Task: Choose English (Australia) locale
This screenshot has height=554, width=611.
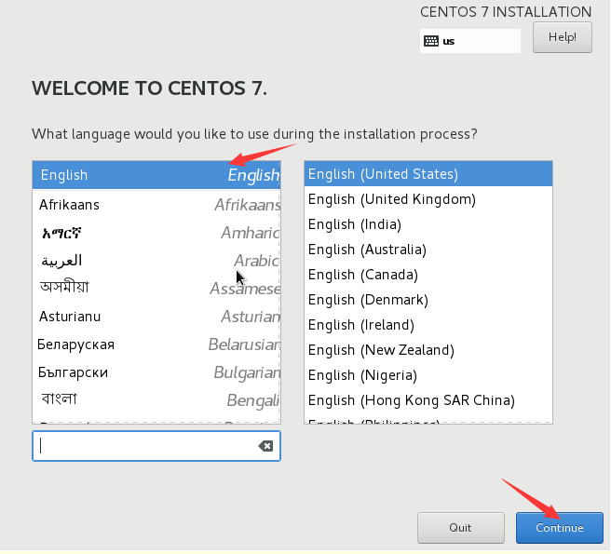Action: pyautogui.click(x=428, y=250)
